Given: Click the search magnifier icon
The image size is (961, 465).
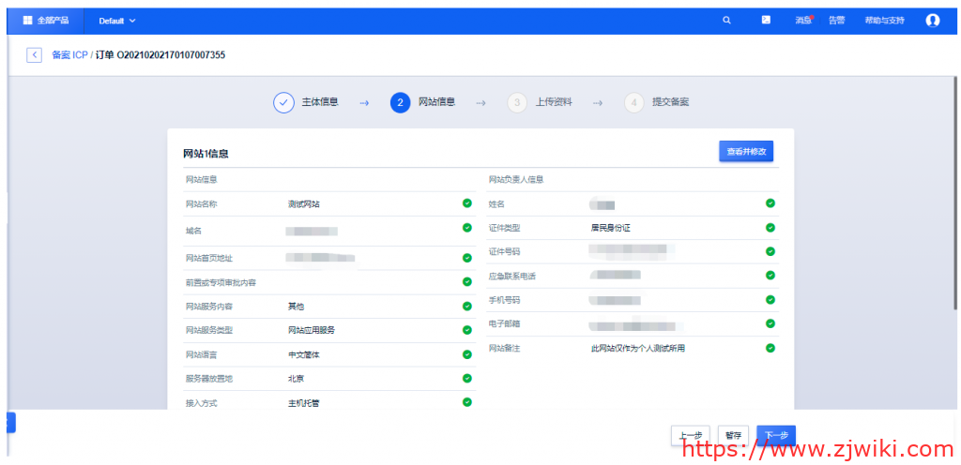Looking at the screenshot, I should click(x=727, y=21).
